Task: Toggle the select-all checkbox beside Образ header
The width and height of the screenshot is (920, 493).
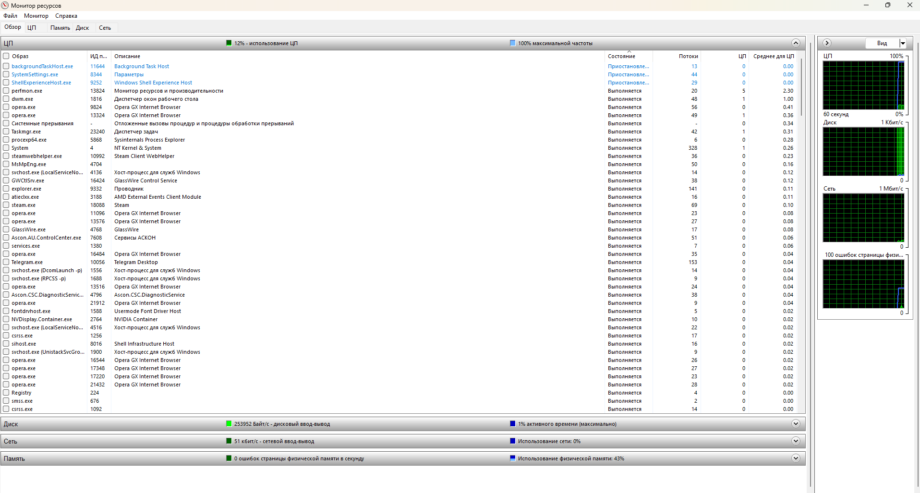Action: click(x=6, y=56)
